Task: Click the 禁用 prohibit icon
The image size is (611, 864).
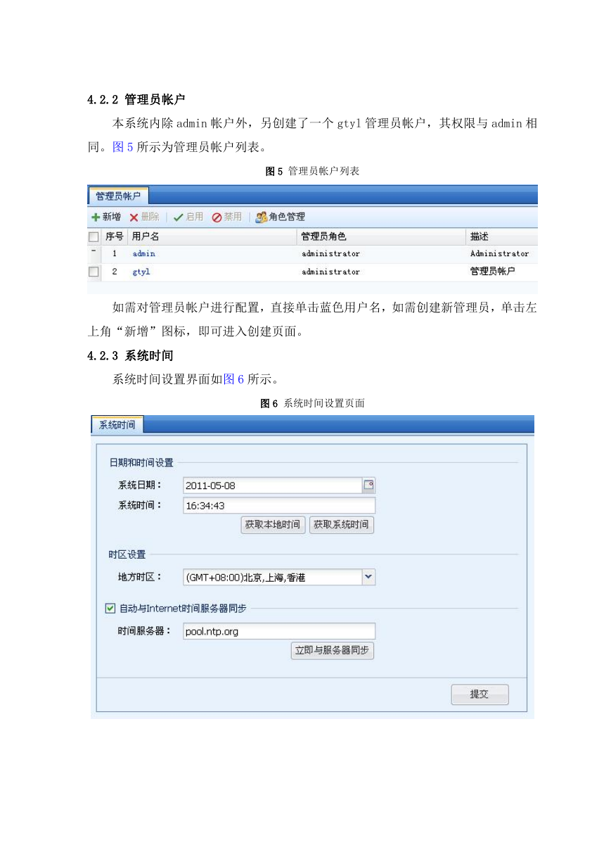Action: pyautogui.click(x=217, y=217)
